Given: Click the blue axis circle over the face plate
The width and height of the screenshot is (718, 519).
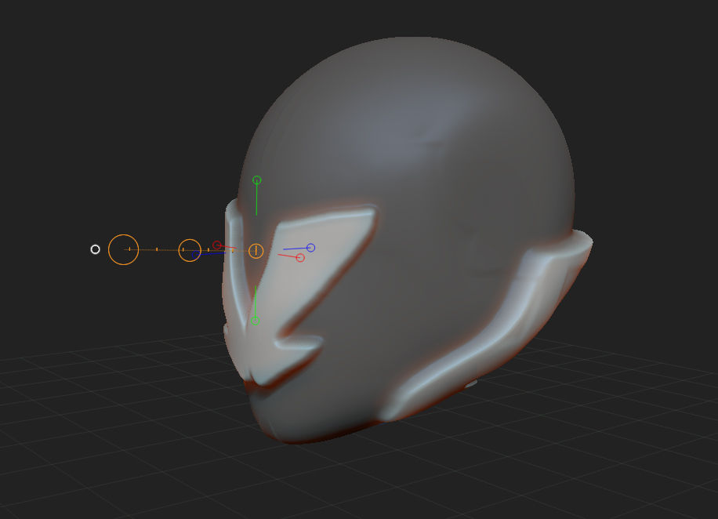Looking at the screenshot, I should [x=311, y=248].
